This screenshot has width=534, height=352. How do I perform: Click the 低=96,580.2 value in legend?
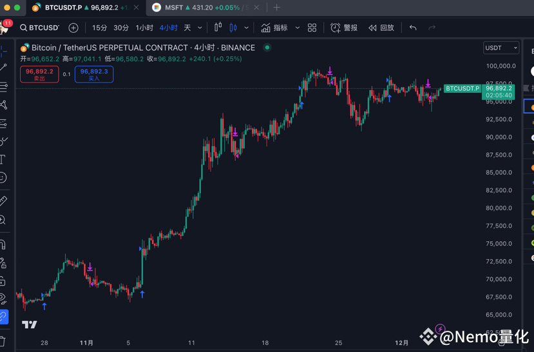(124, 59)
